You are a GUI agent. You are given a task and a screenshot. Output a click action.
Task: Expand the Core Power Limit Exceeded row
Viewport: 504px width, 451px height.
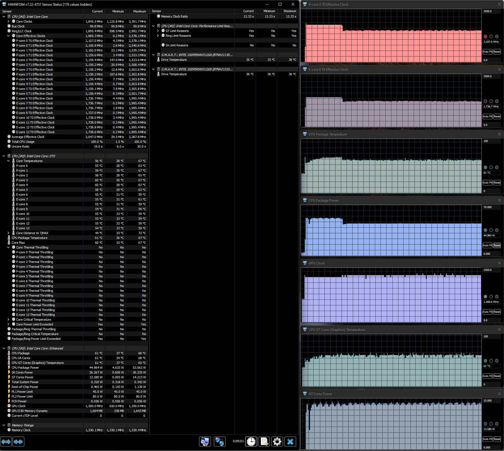point(8,324)
